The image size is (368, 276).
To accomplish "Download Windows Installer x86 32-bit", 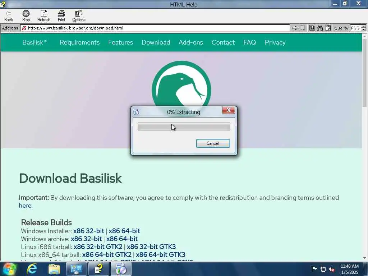I will 88,231.
